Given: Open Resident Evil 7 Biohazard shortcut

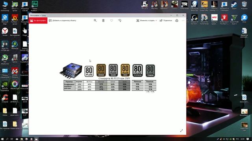Looking at the screenshot, I should click(224, 6).
